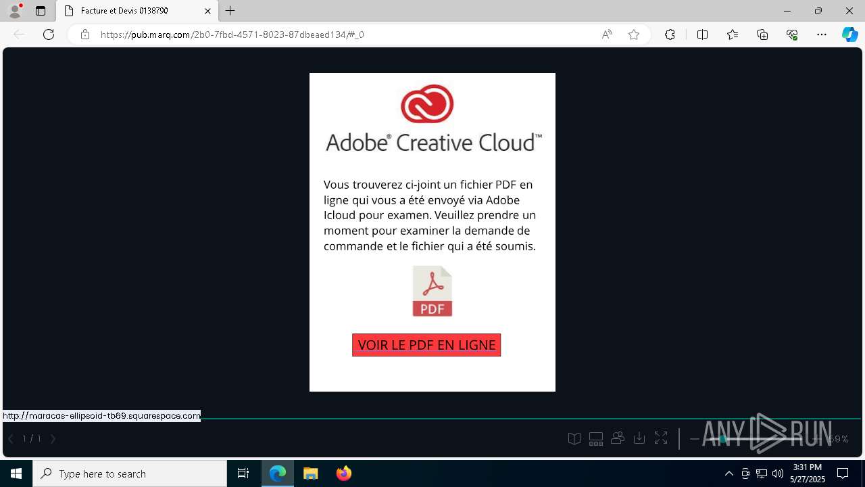865x487 pixels.
Task: Open the network icon in system tray
Action: pyautogui.click(x=762, y=473)
